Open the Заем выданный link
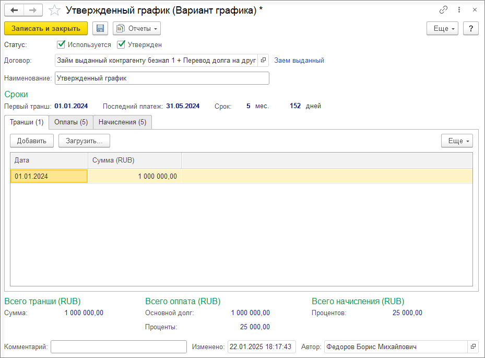The height and width of the screenshot is (358, 485). tap(299, 61)
